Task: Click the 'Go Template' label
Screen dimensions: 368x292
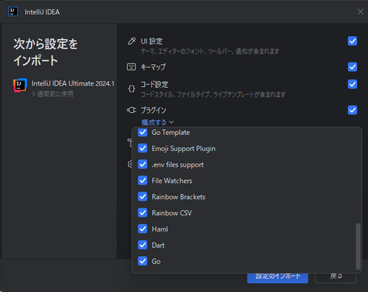Action: pyautogui.click(x=171, y=133)
